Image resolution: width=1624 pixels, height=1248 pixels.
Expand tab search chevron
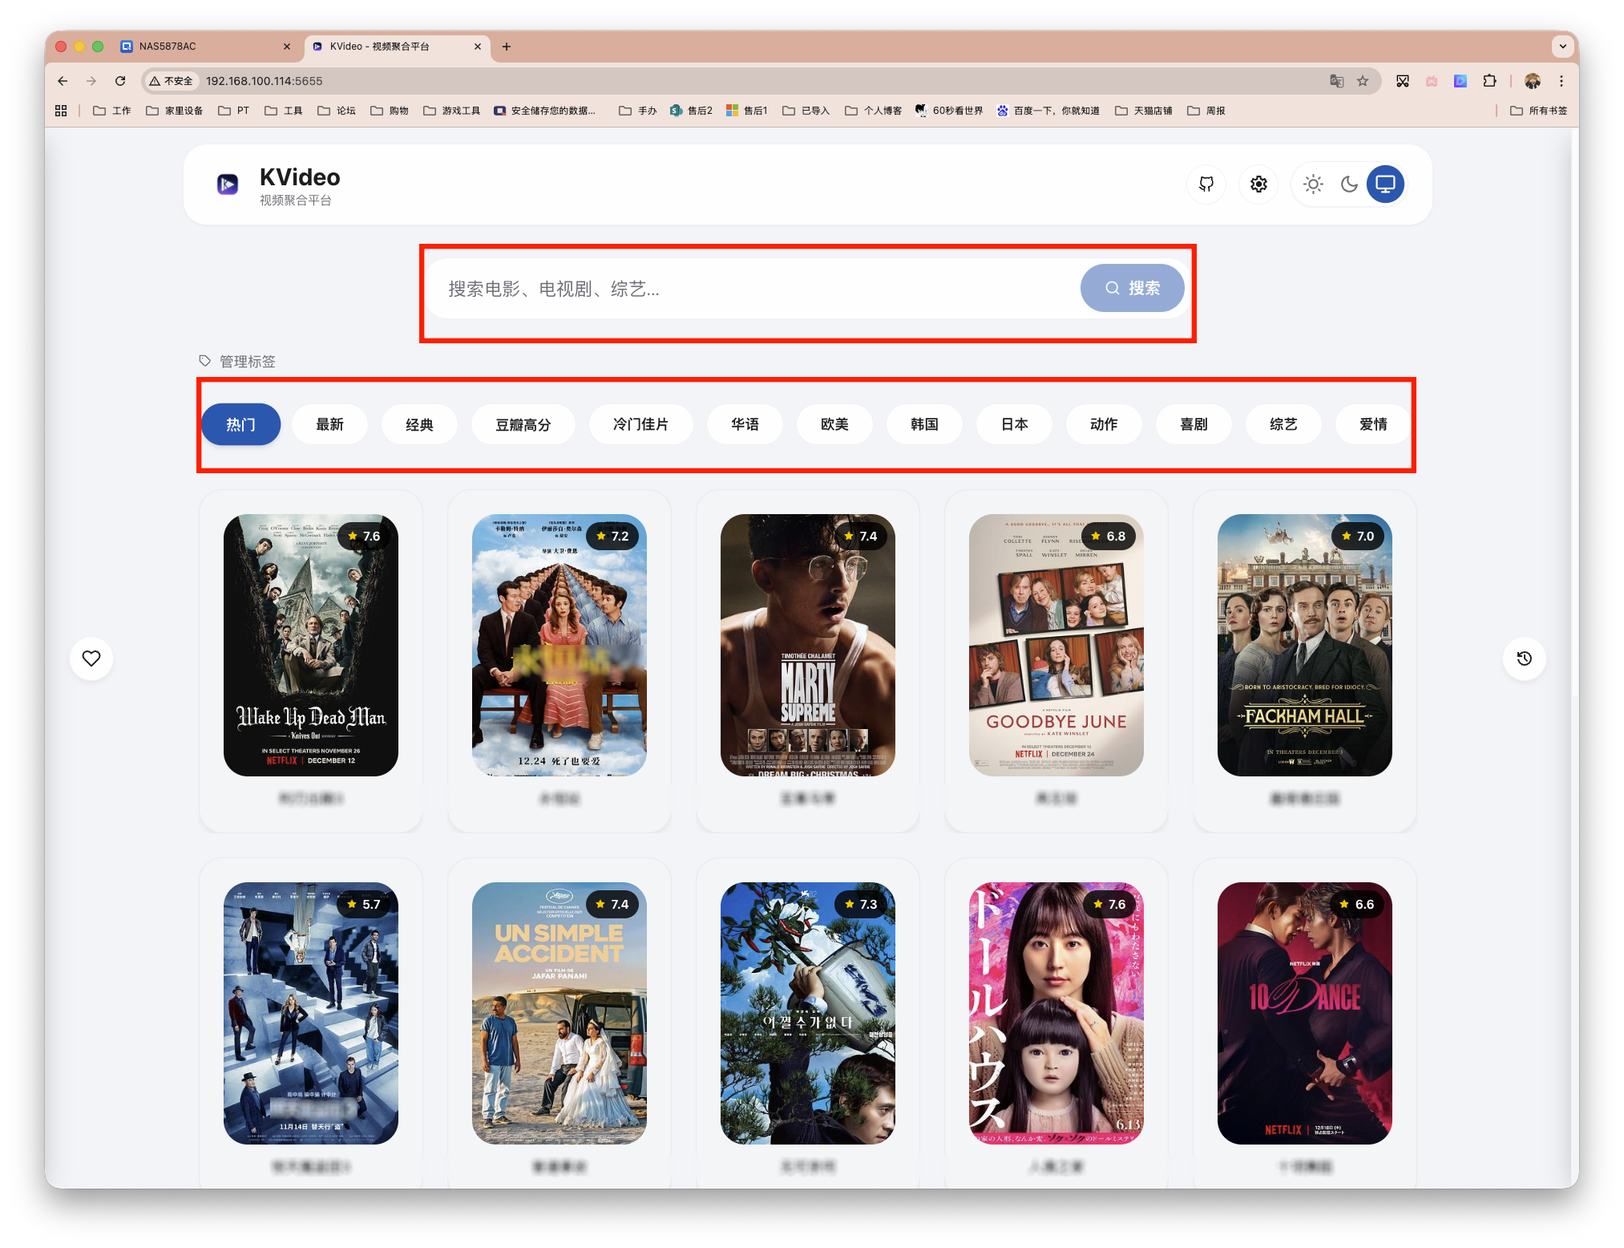[x=1562, y=47]
